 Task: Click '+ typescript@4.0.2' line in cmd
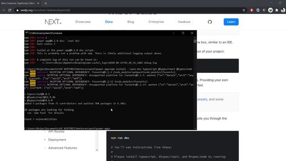click(37, 94)
